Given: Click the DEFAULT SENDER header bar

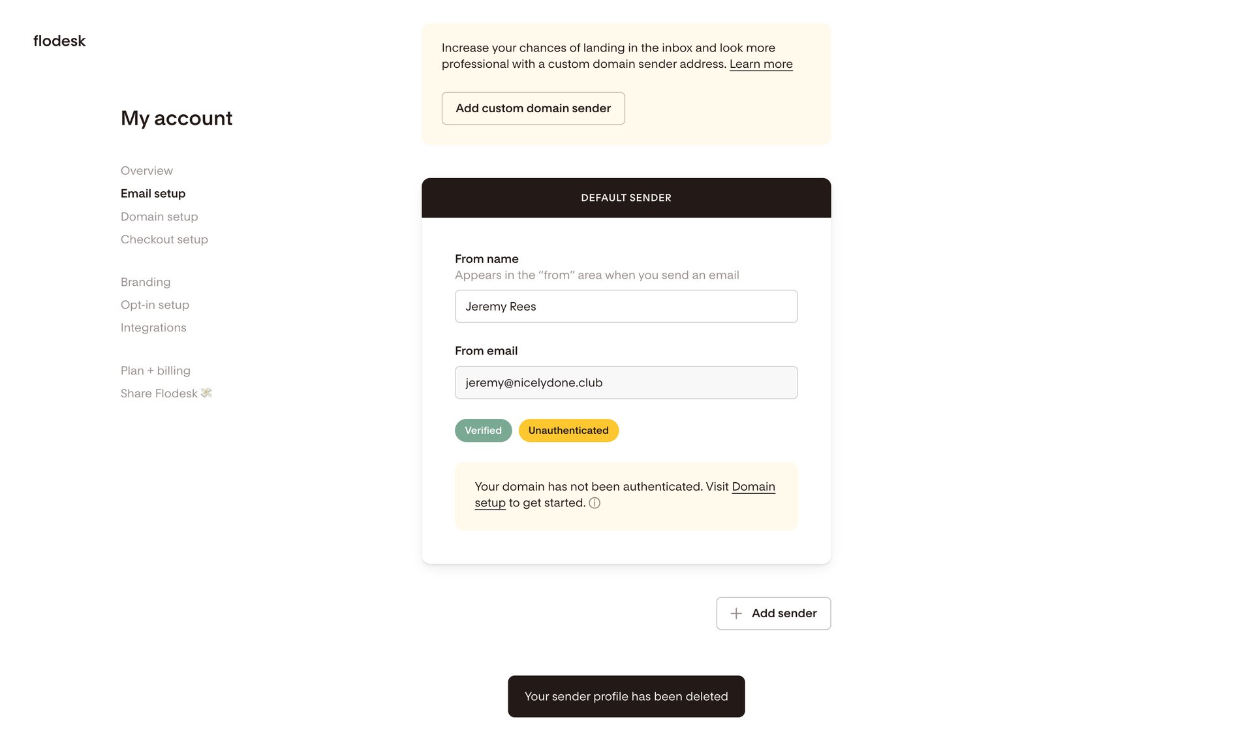Looking at the screenshot, I should tap(626, 198).
